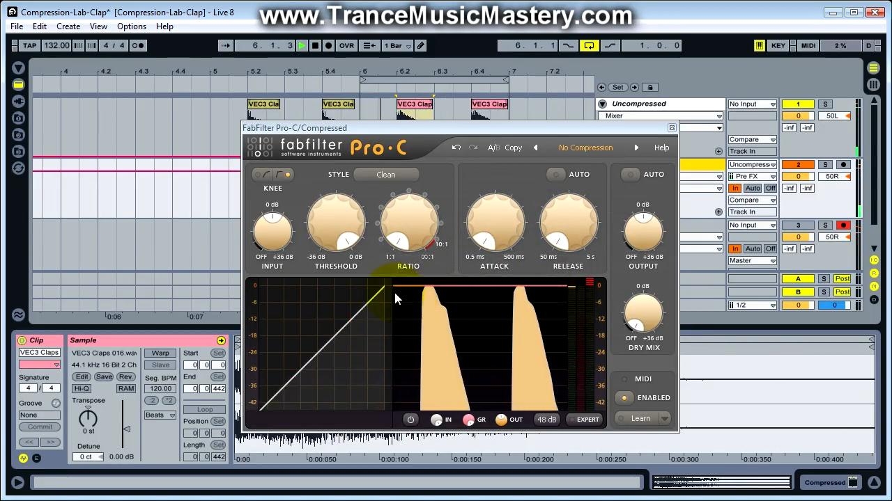Open the View menu
The height and width of the screenshot is (501, 892).
(98, 26)
